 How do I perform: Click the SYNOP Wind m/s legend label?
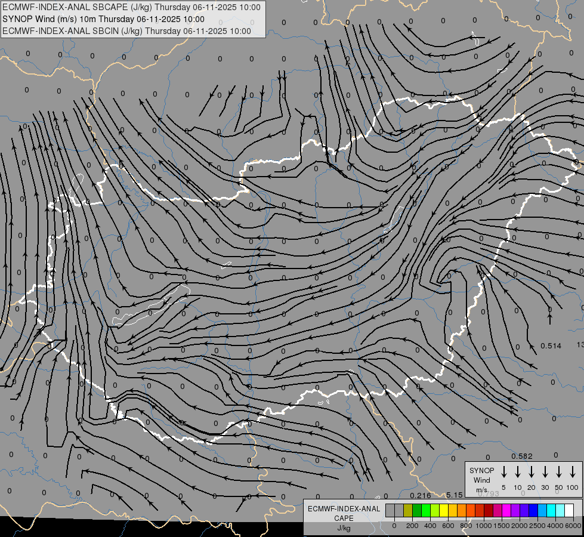[481, 480]
